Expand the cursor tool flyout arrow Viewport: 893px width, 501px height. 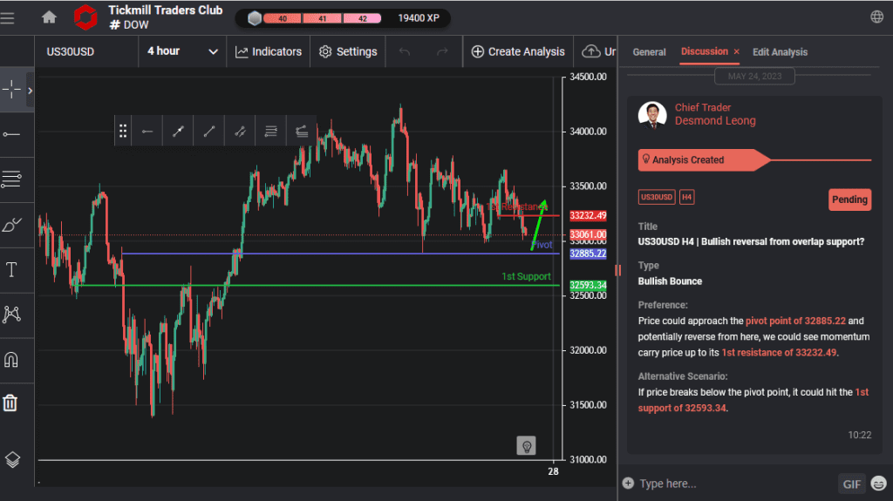tap(31, 90)
